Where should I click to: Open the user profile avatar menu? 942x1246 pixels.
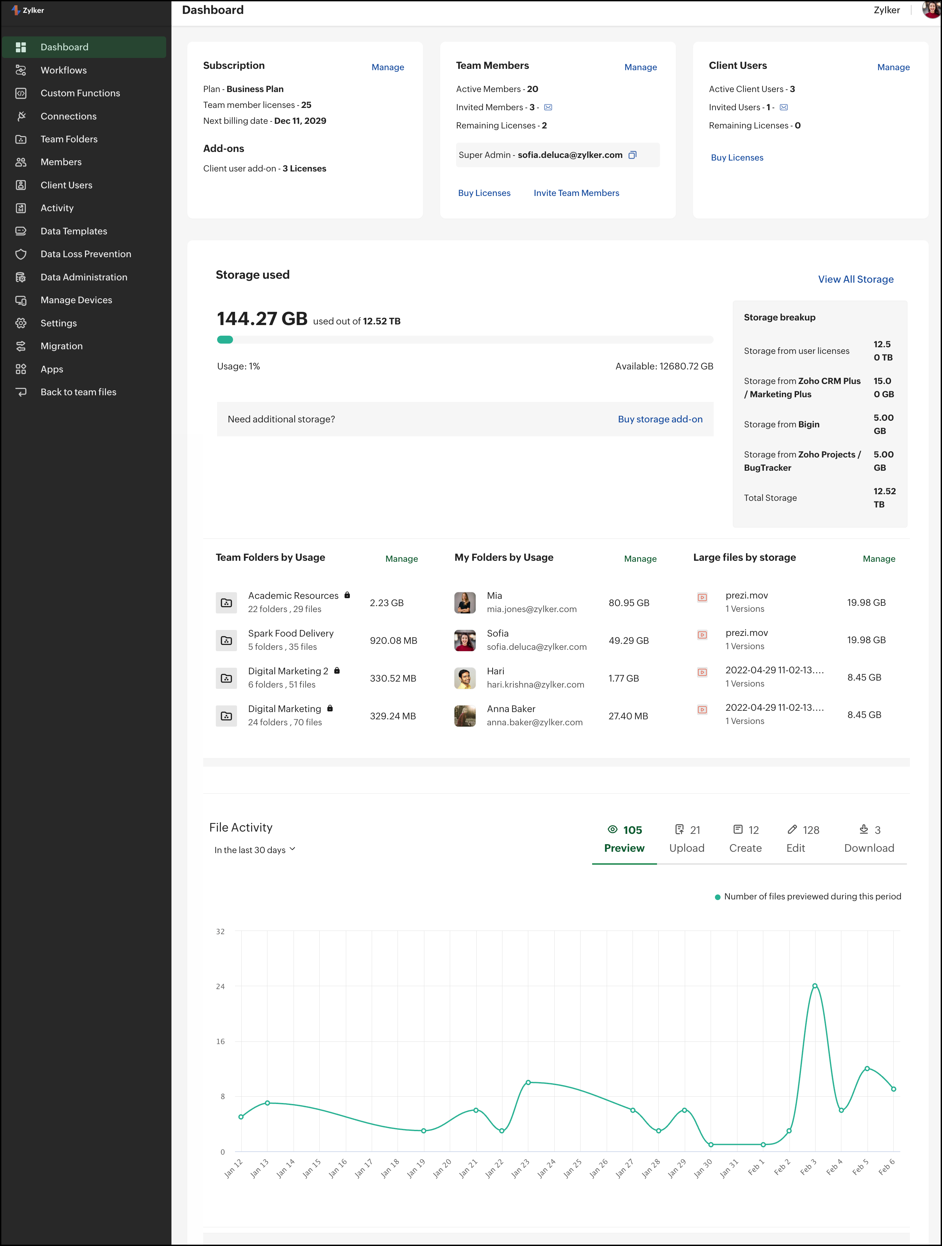pos(931,10)
